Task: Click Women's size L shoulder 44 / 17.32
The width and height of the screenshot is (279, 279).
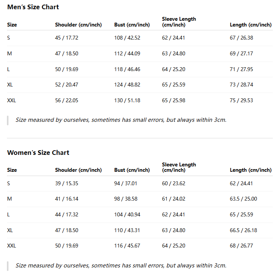Action: click(66, 214)
